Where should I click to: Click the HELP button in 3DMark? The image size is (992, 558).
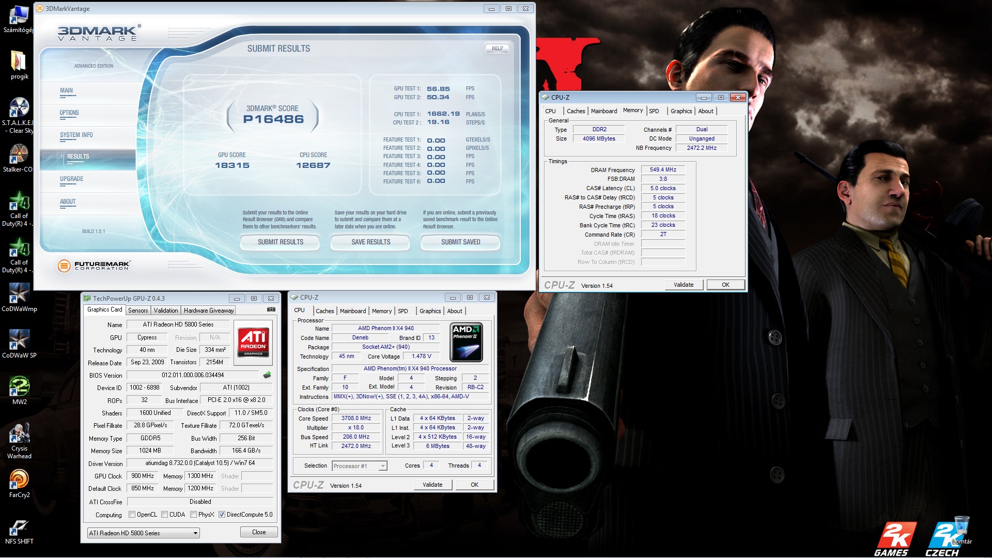(497, 48)
